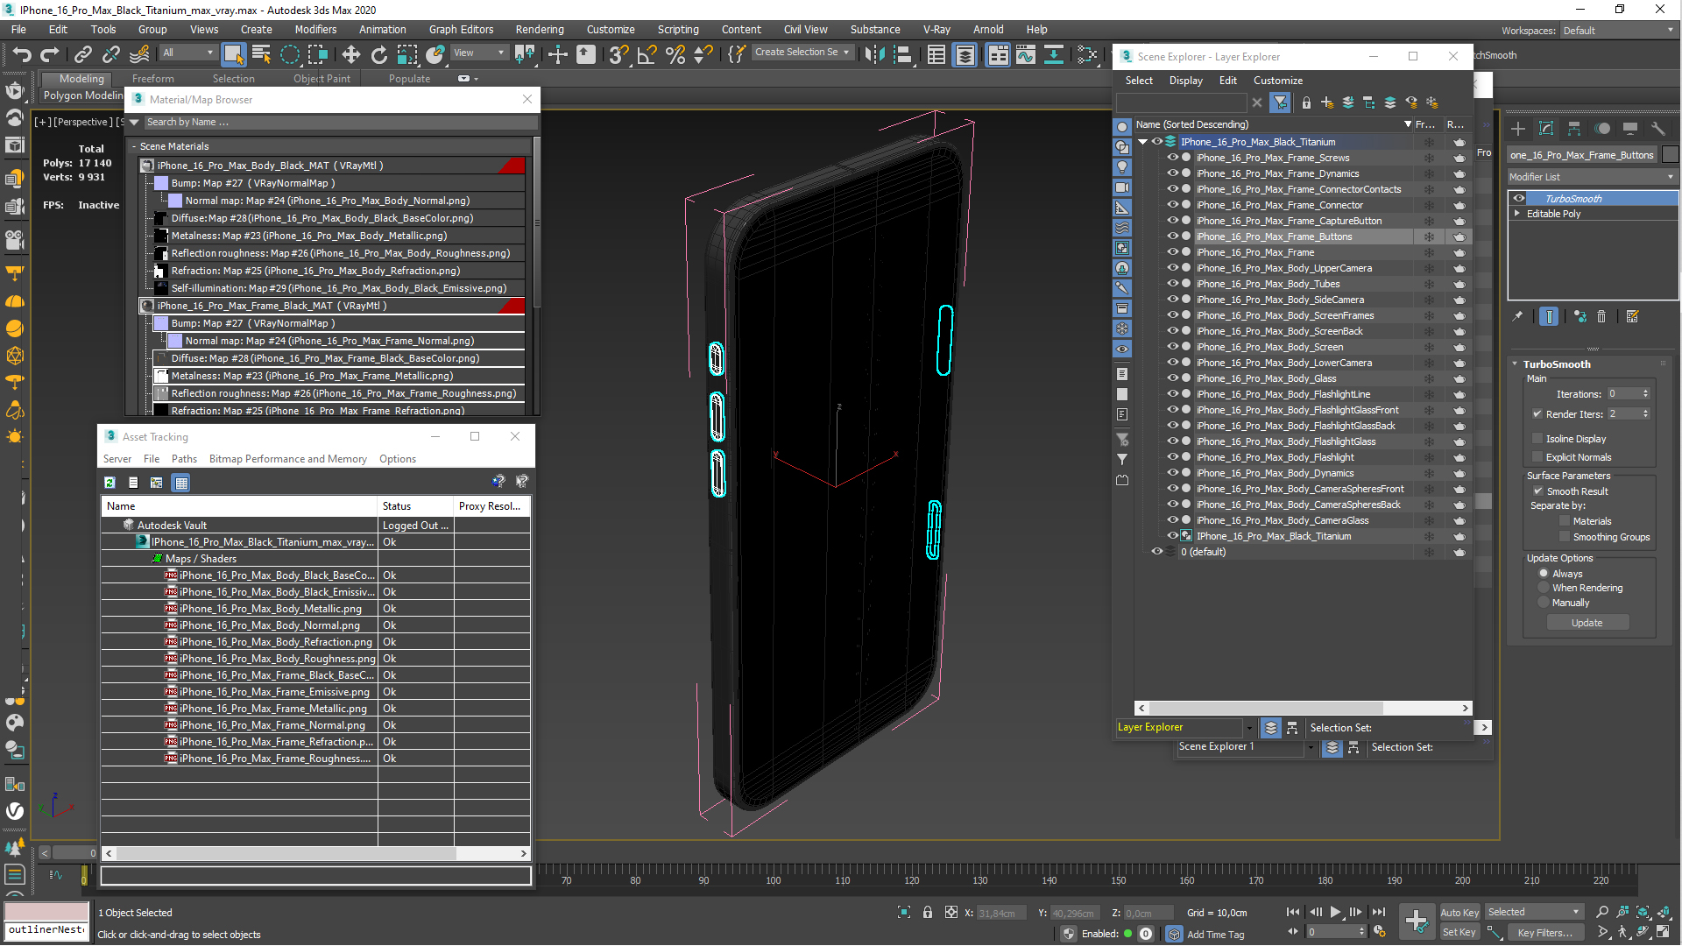Screen dimensions: 1682x946
Task: Toggle Render Iters checkbox
Action: pos(1537,414)
